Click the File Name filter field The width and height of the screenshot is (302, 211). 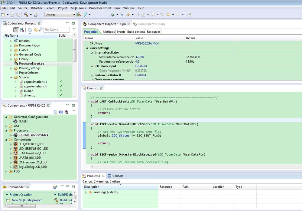click(56, 30)
